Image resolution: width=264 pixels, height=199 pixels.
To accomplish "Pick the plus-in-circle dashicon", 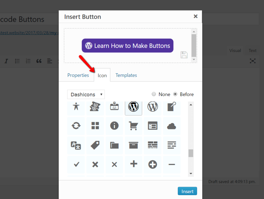I will coord(153,165).
